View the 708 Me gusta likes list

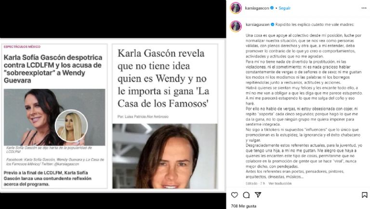(x=243, y=206)
